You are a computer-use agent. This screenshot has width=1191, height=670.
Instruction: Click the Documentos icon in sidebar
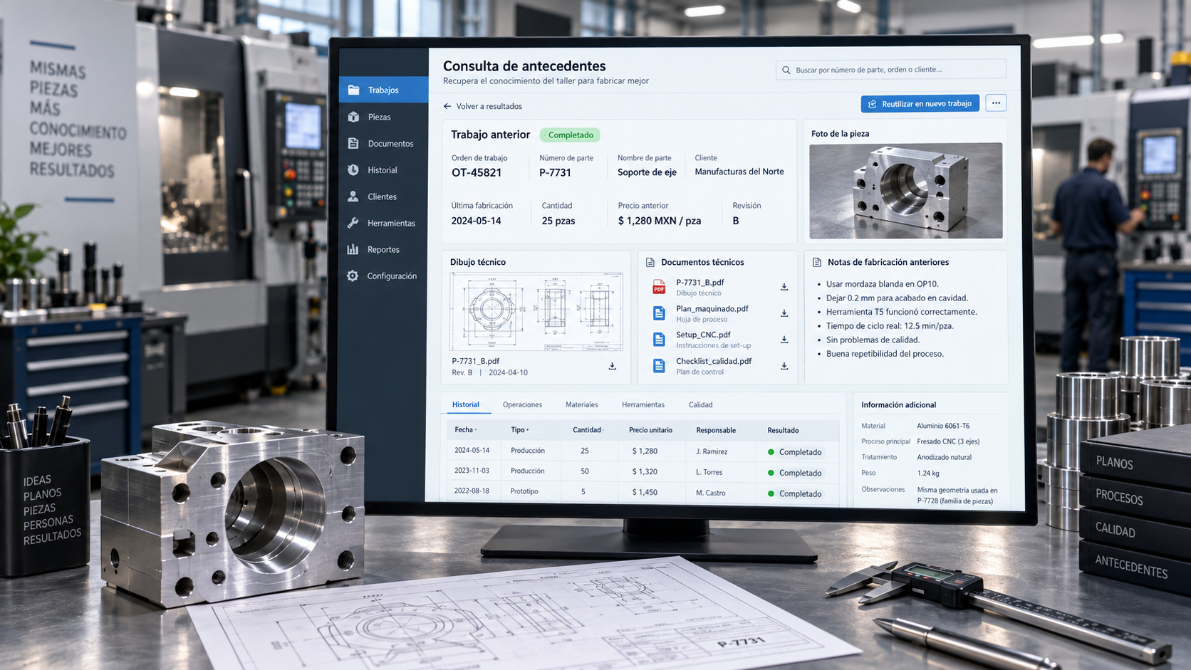(353, 143)
